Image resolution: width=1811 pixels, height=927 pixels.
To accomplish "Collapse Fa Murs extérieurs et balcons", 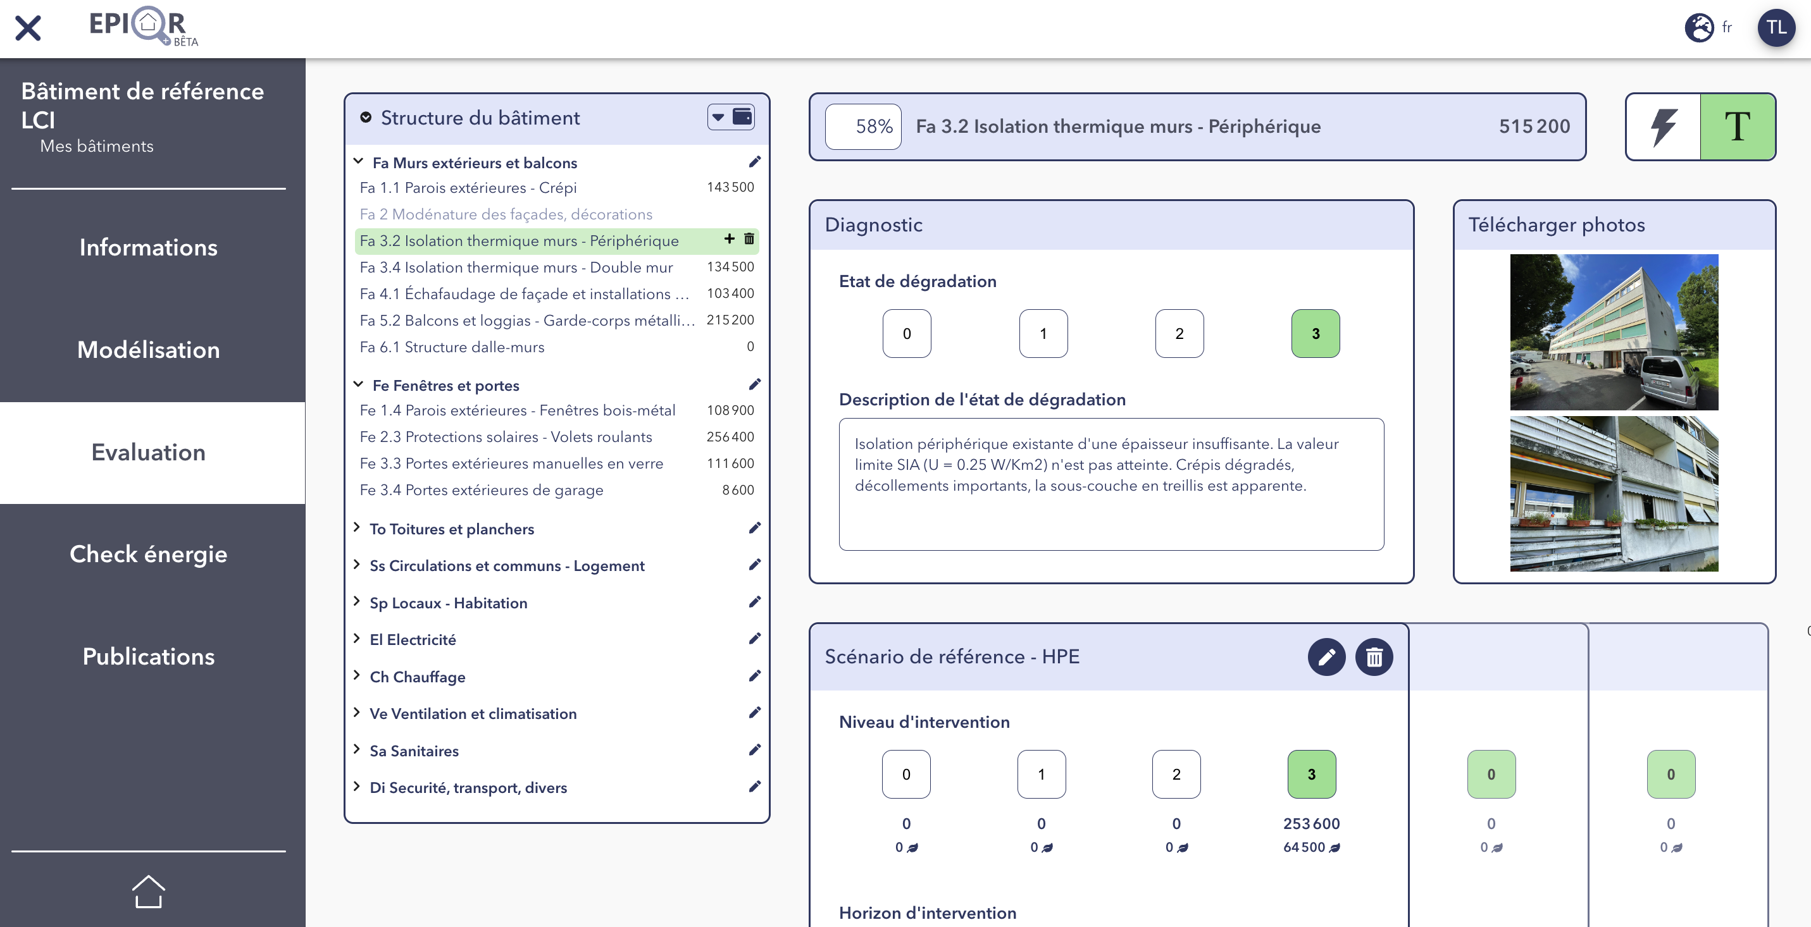I will tap(358, 161).
